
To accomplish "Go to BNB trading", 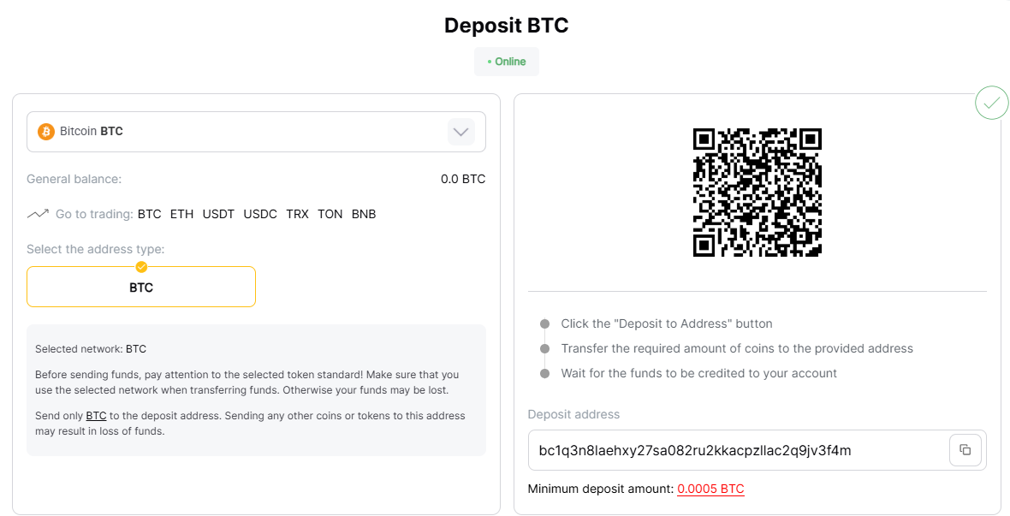I will pos(364,214).
